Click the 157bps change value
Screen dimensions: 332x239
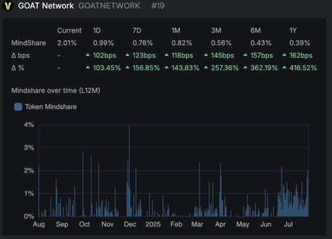tap(262, 55)
